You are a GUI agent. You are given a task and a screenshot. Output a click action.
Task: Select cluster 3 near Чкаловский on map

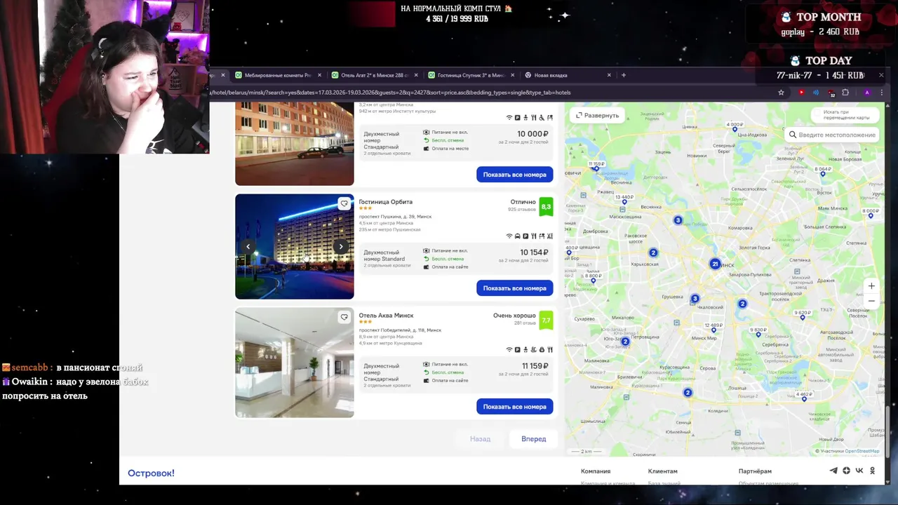pos(695,299)
